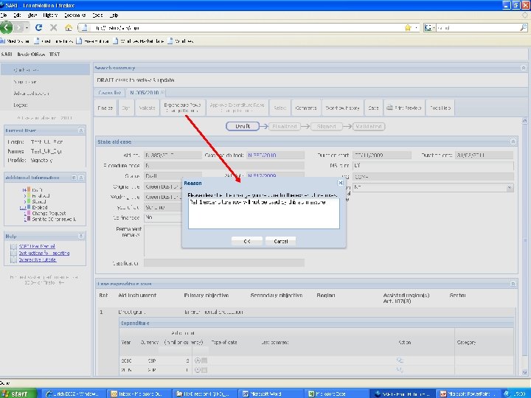This screenshot has width=531, height=398.
Task: Click the small square next to the 2010 row clock
Action: 204,360
